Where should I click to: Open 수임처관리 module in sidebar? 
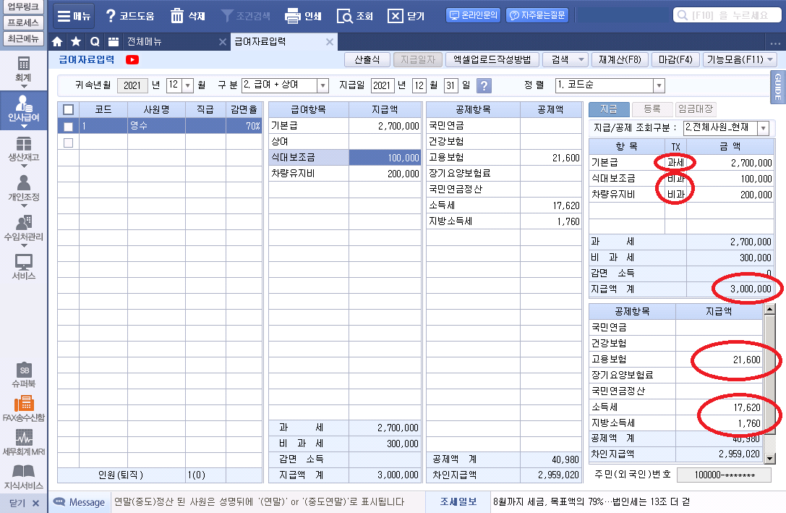click(x=24, y=229)
